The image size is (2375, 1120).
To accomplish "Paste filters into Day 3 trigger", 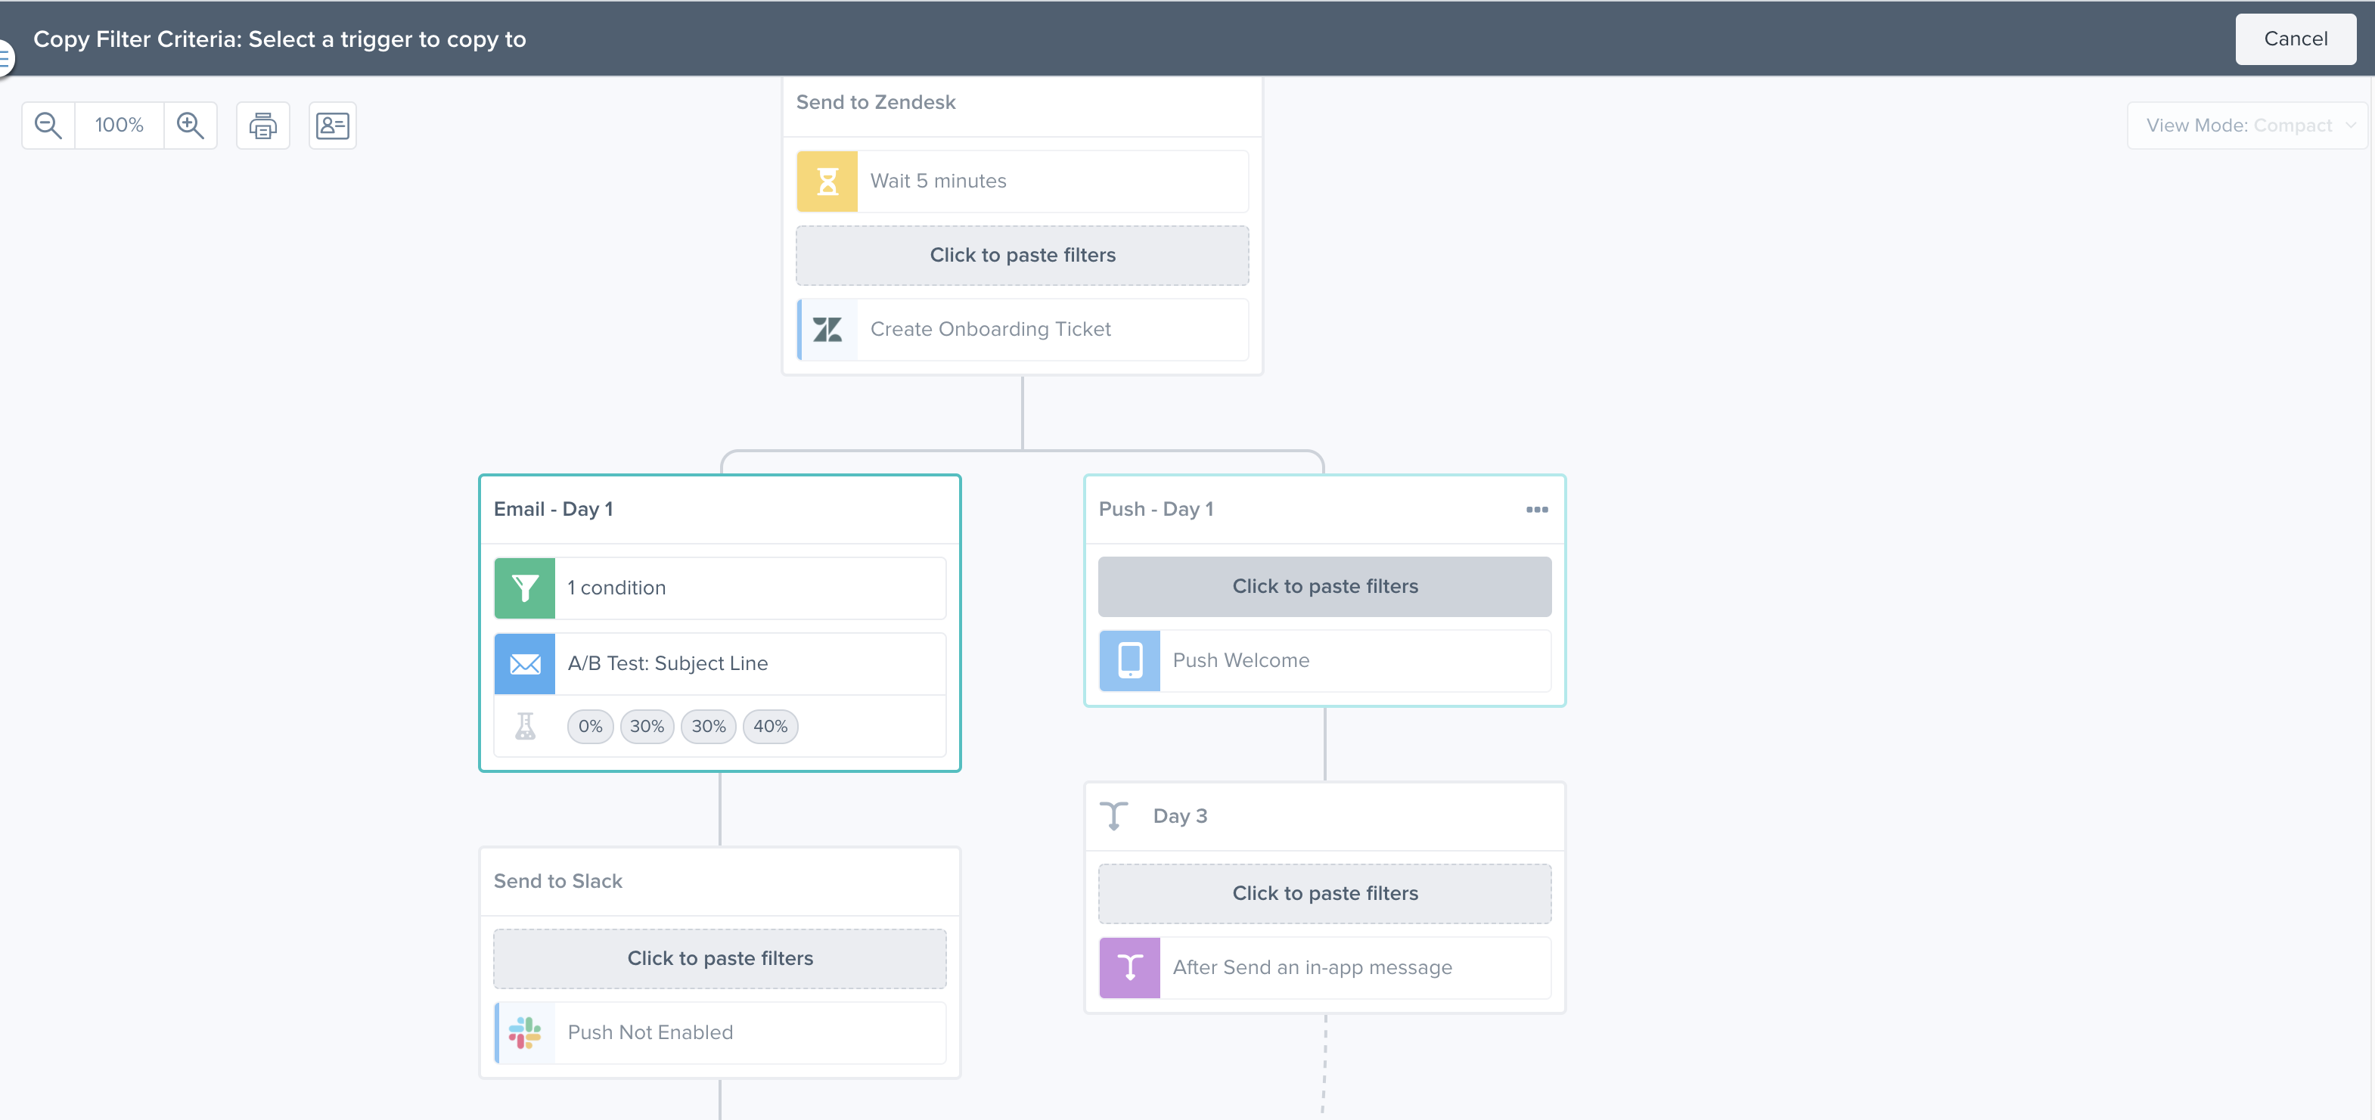I will pos(1325,893).
